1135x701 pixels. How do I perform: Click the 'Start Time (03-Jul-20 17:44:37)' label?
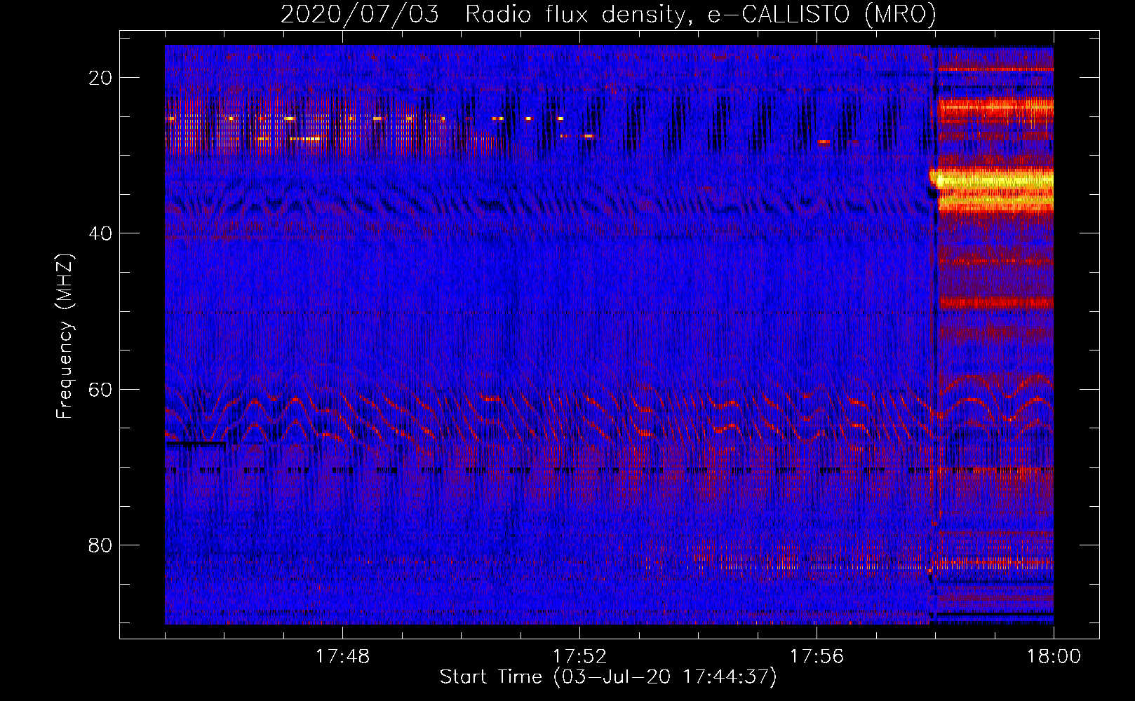point(608,677)
